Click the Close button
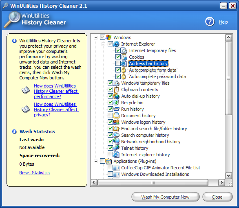Screen dimensions: 239x208 [x=217, y=197]
